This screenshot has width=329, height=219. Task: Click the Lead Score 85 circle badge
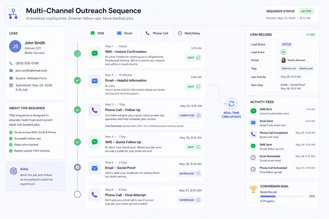(283, 52)
